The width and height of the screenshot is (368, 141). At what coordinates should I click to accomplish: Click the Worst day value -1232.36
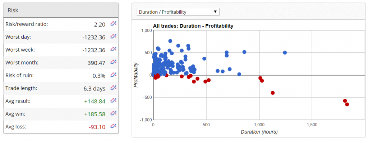click(94, 37)
